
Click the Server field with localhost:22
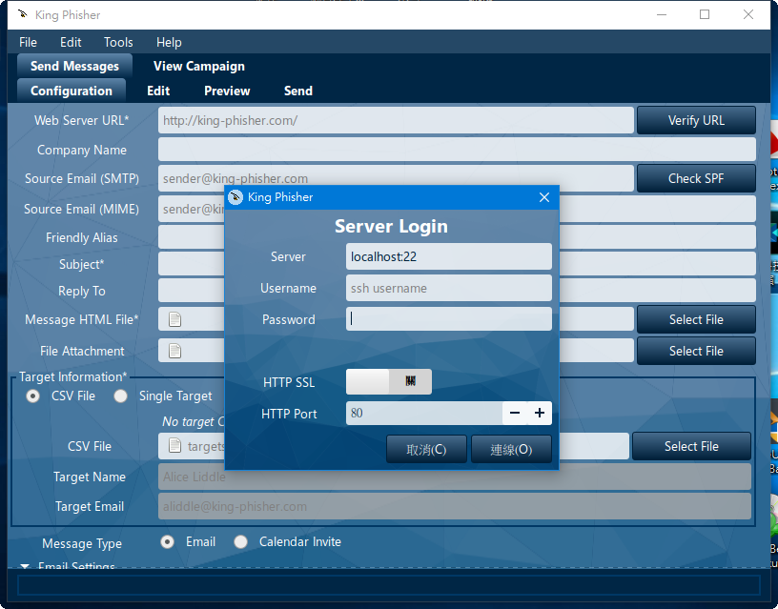coord(448,256)
